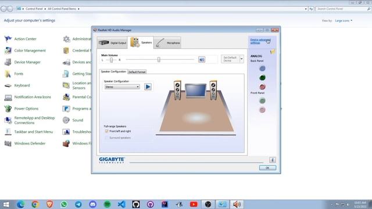Open the Speaker Configuration sub-tab

tap(113, 71)
